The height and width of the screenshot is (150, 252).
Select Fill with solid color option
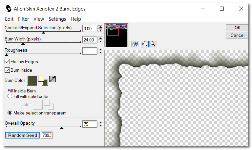click(10, 96)
